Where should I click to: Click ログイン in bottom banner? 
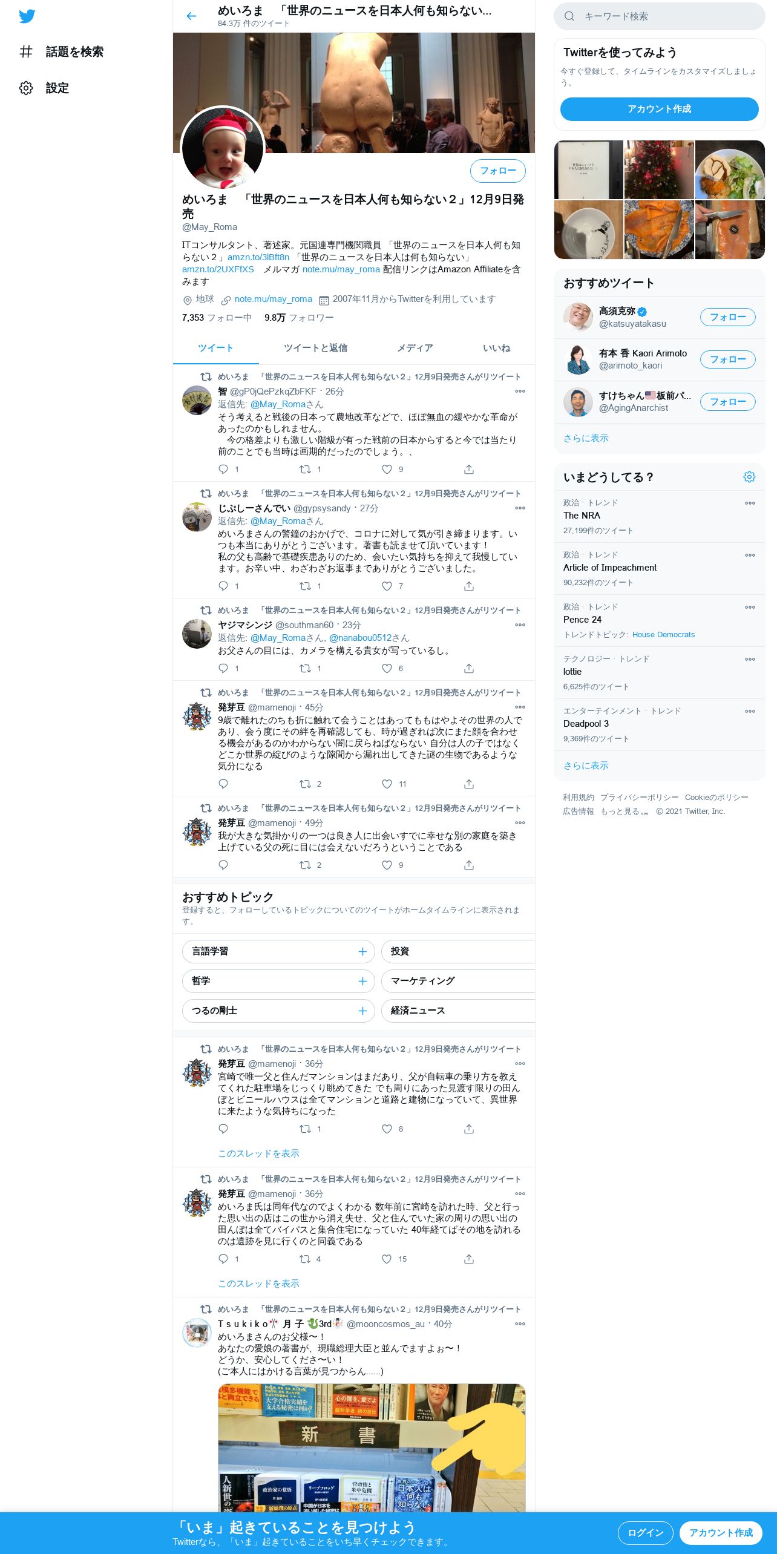tap(645, 1533)
